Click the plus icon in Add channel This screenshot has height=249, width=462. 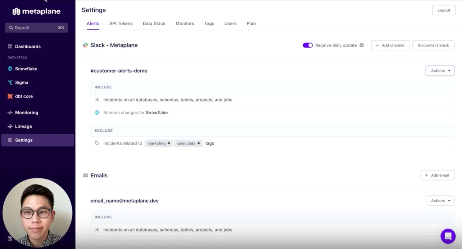[x=377, y=45]
